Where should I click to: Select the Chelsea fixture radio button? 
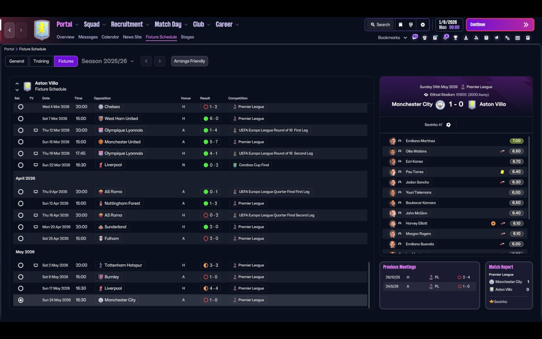pyautogui.click(x=21, y=107)
